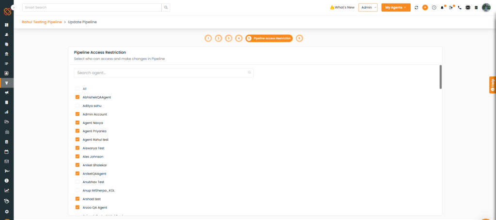This screenshot has height=220, width=496.
Task: Click the refresh icon in the top bar
Action: [416, 8]
